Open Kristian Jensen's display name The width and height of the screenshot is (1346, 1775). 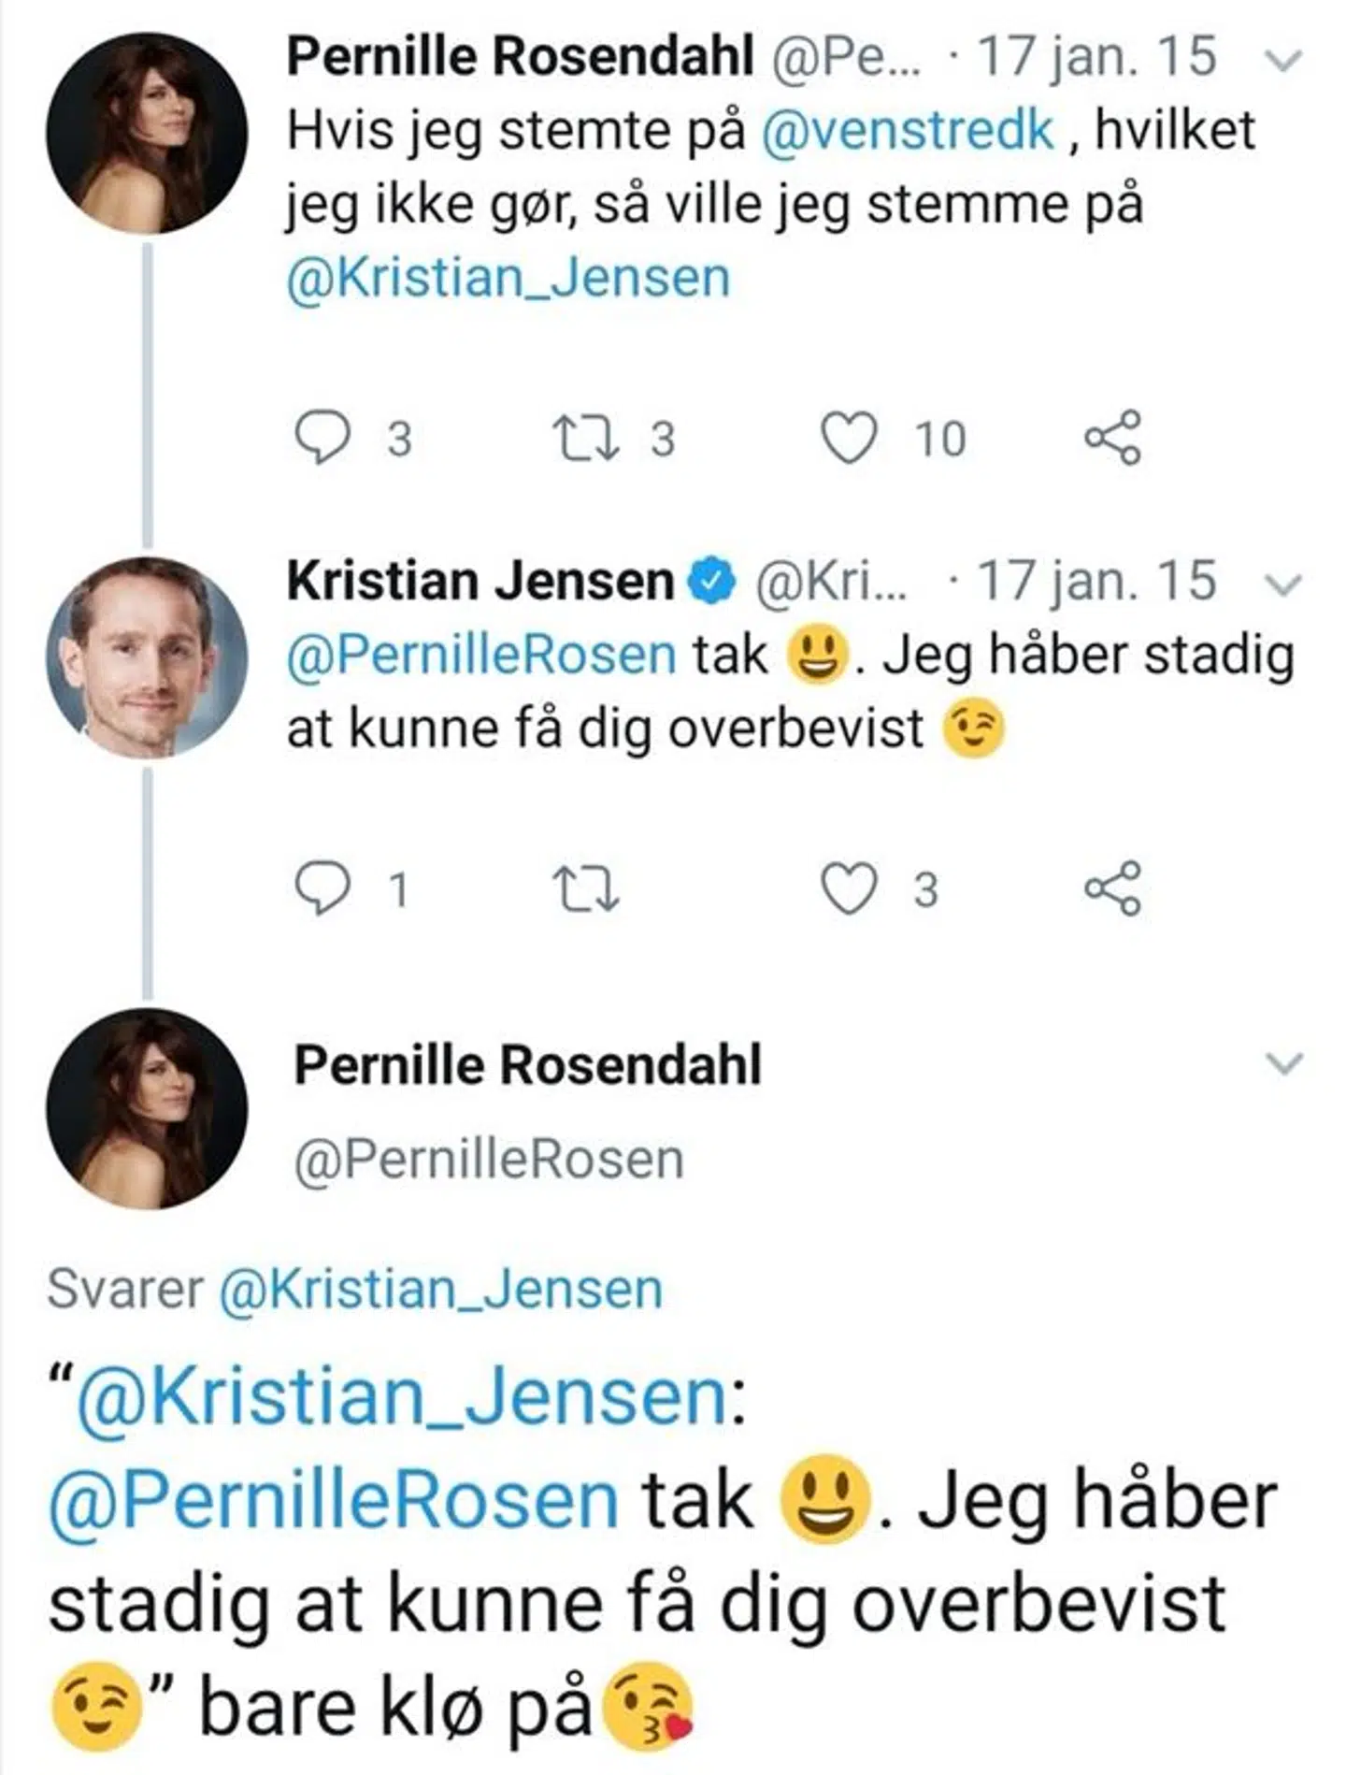point(480,582)
